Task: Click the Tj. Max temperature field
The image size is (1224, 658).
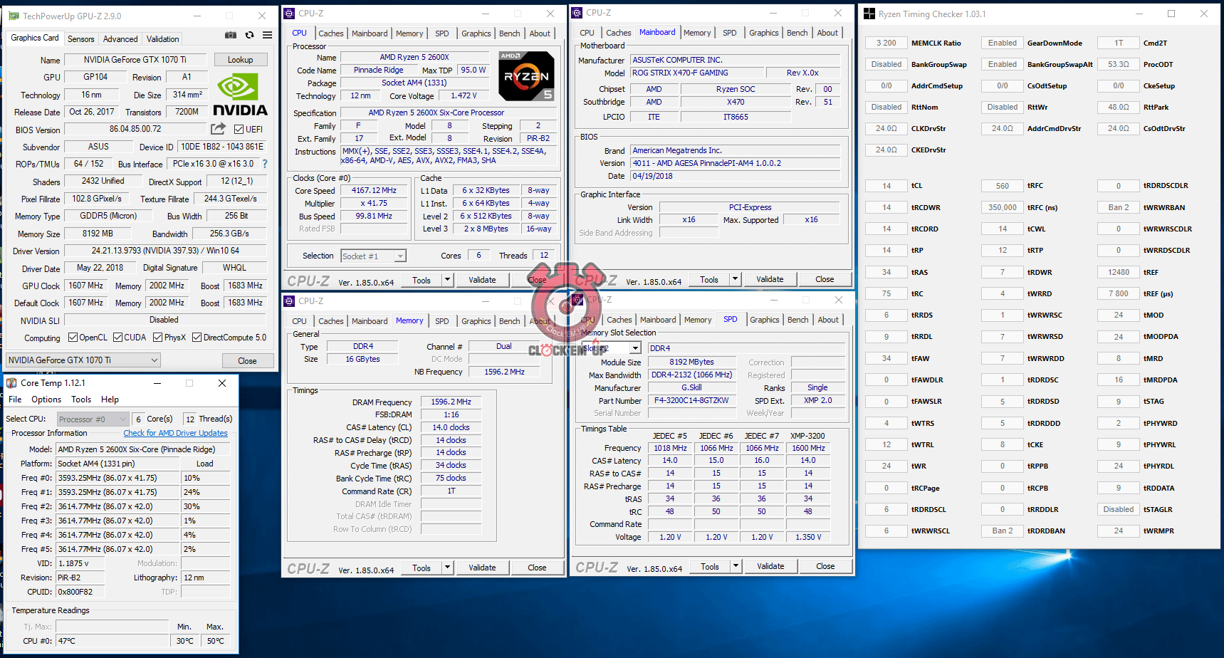Action: click(113, 627)
